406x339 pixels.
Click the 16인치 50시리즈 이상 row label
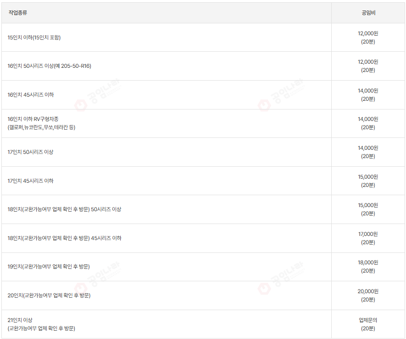coord(49,66)
